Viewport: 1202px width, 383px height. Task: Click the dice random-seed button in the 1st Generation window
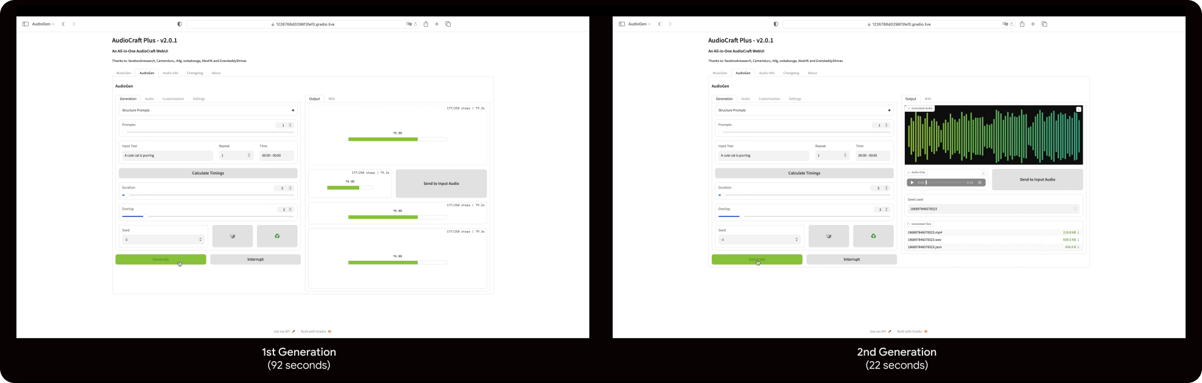tap(232, 236)
